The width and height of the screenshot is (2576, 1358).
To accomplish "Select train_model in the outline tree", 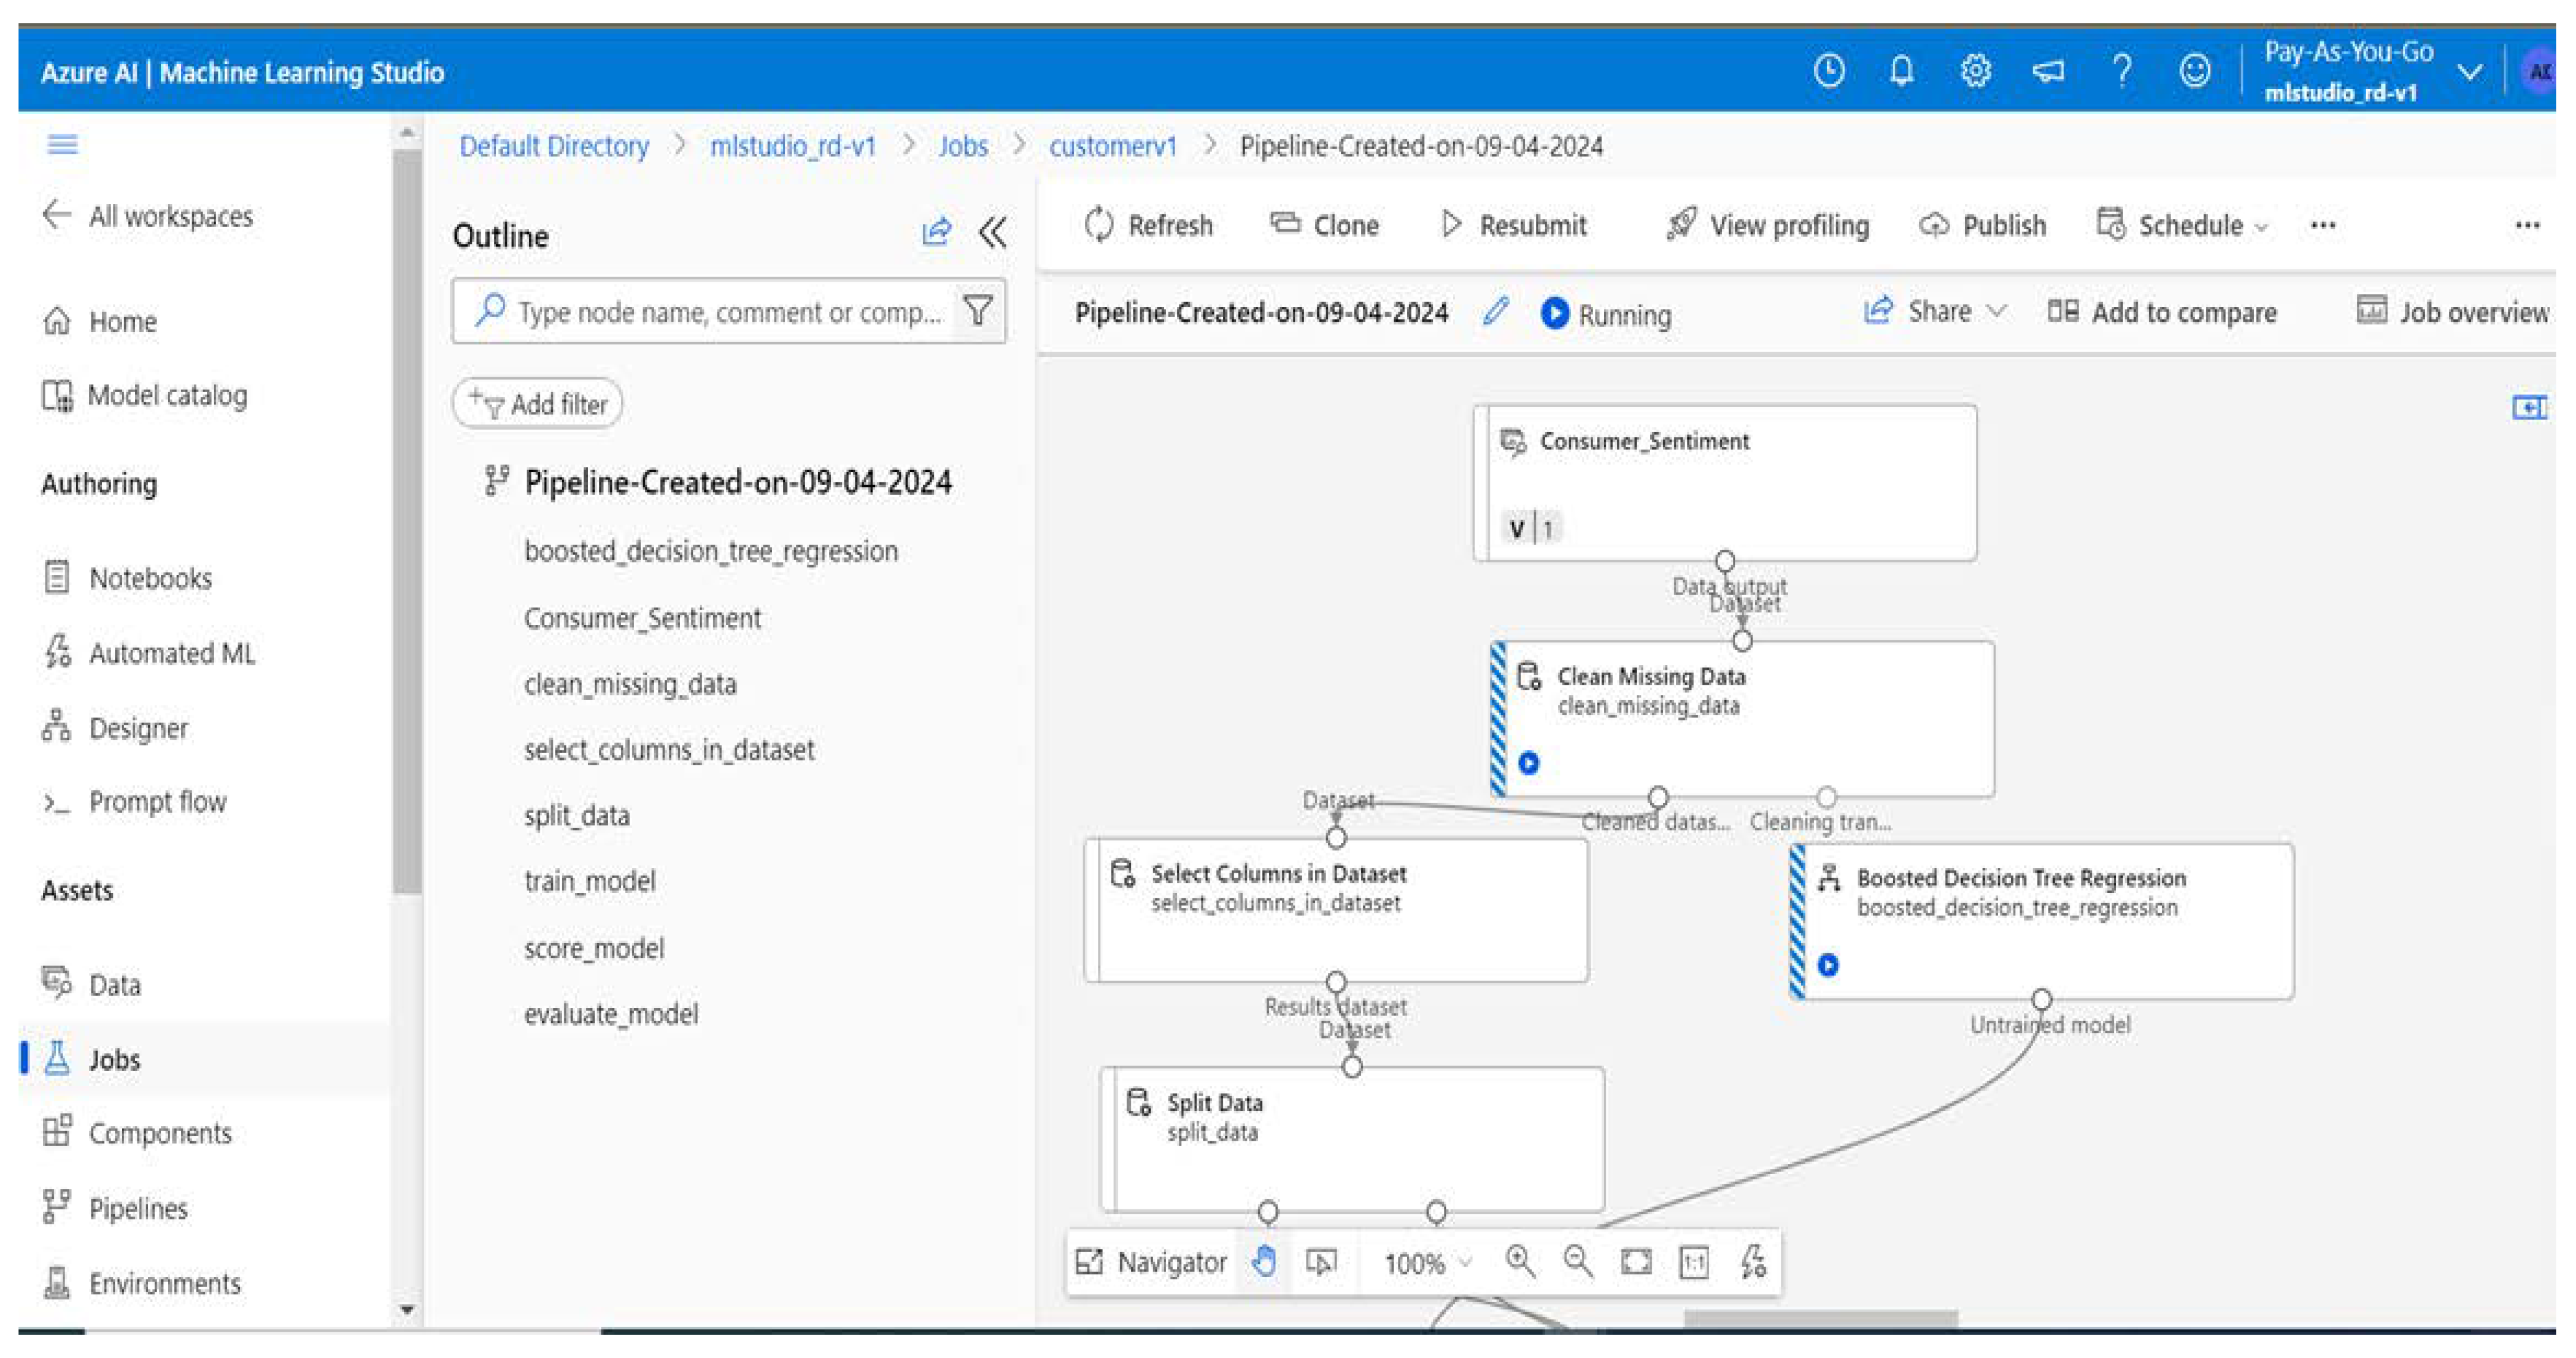I will (590, 881).
